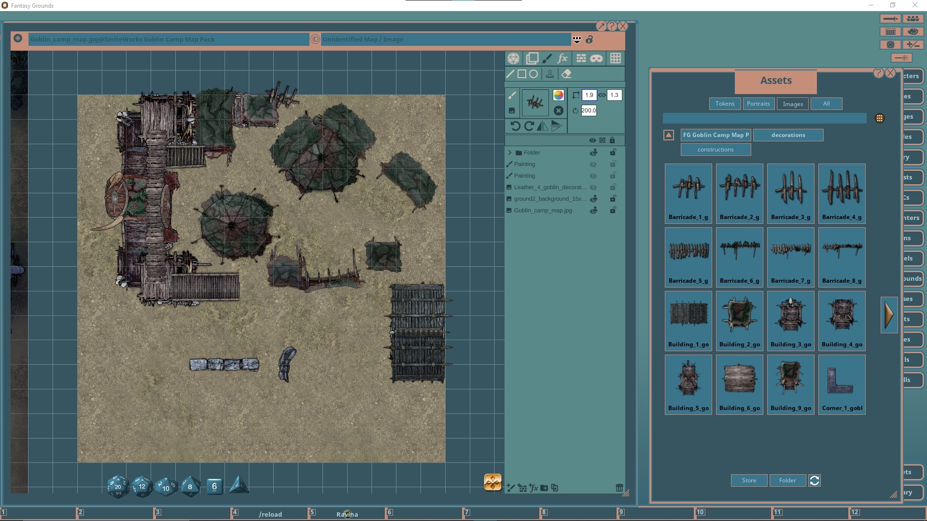Lock the Goblin_camp_map.jpg layer
The width and height of the screenshot is (927, 521).
[x=613, y=210]
